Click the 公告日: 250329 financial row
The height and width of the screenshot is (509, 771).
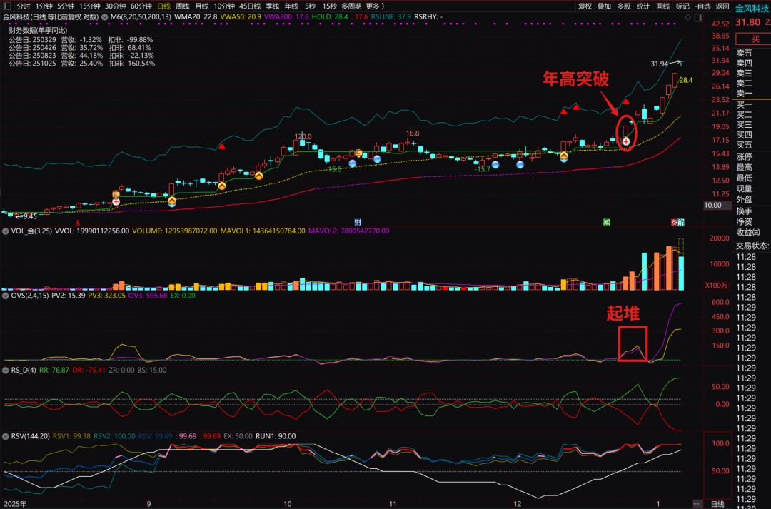tap(81, 40)
